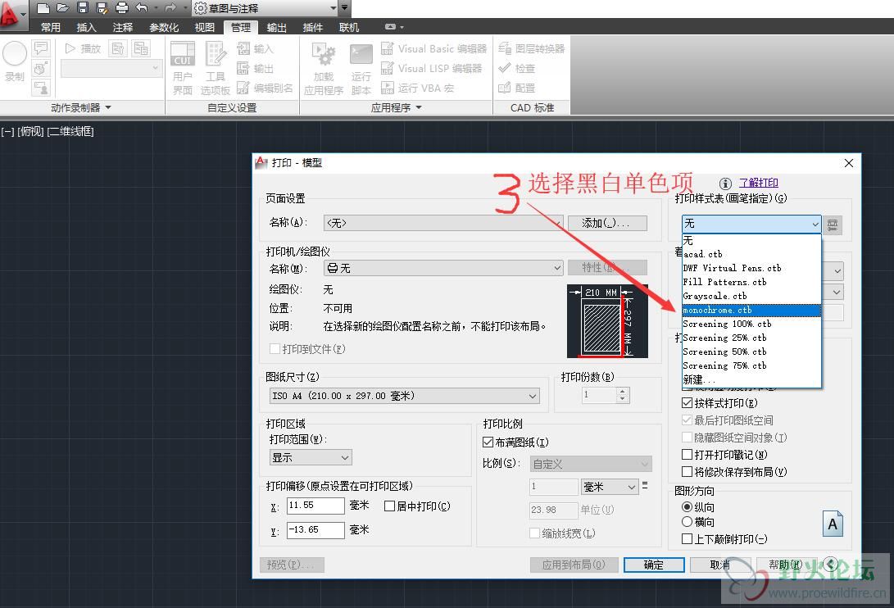Click the X offset input field

pos(315,506)
